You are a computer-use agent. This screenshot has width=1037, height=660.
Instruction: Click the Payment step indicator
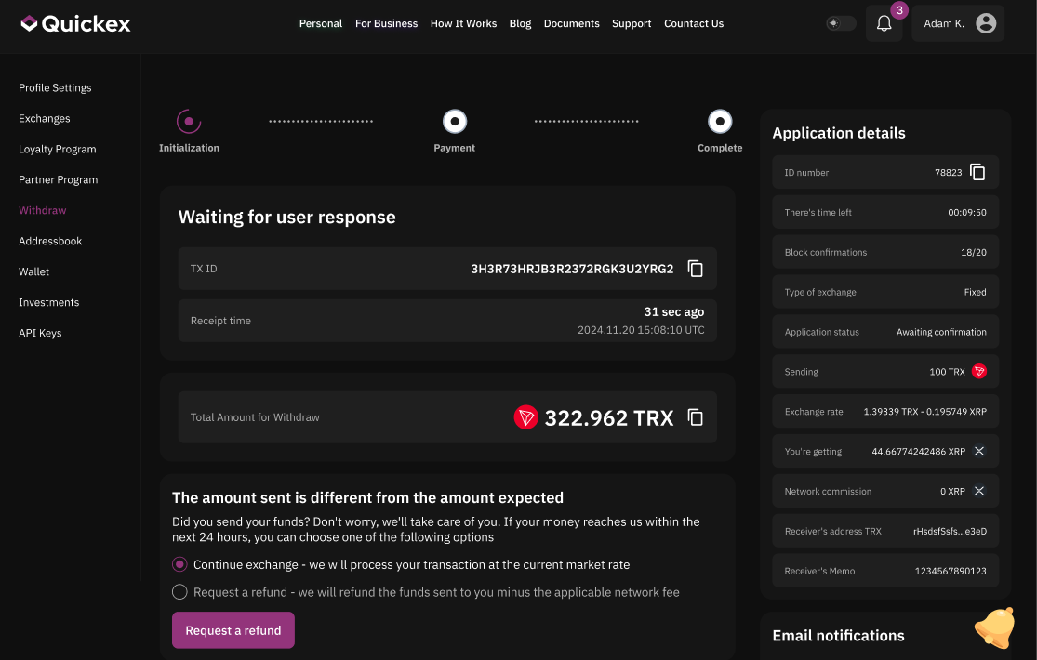click(x=455, y=122)
